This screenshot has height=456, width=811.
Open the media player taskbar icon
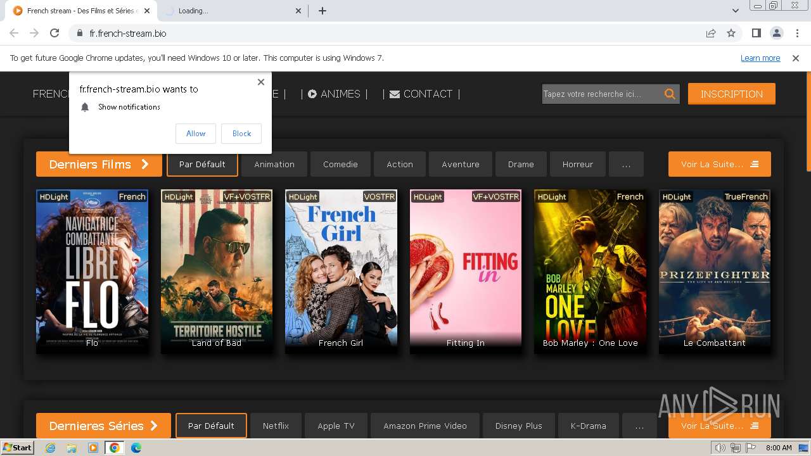point(93,448)
